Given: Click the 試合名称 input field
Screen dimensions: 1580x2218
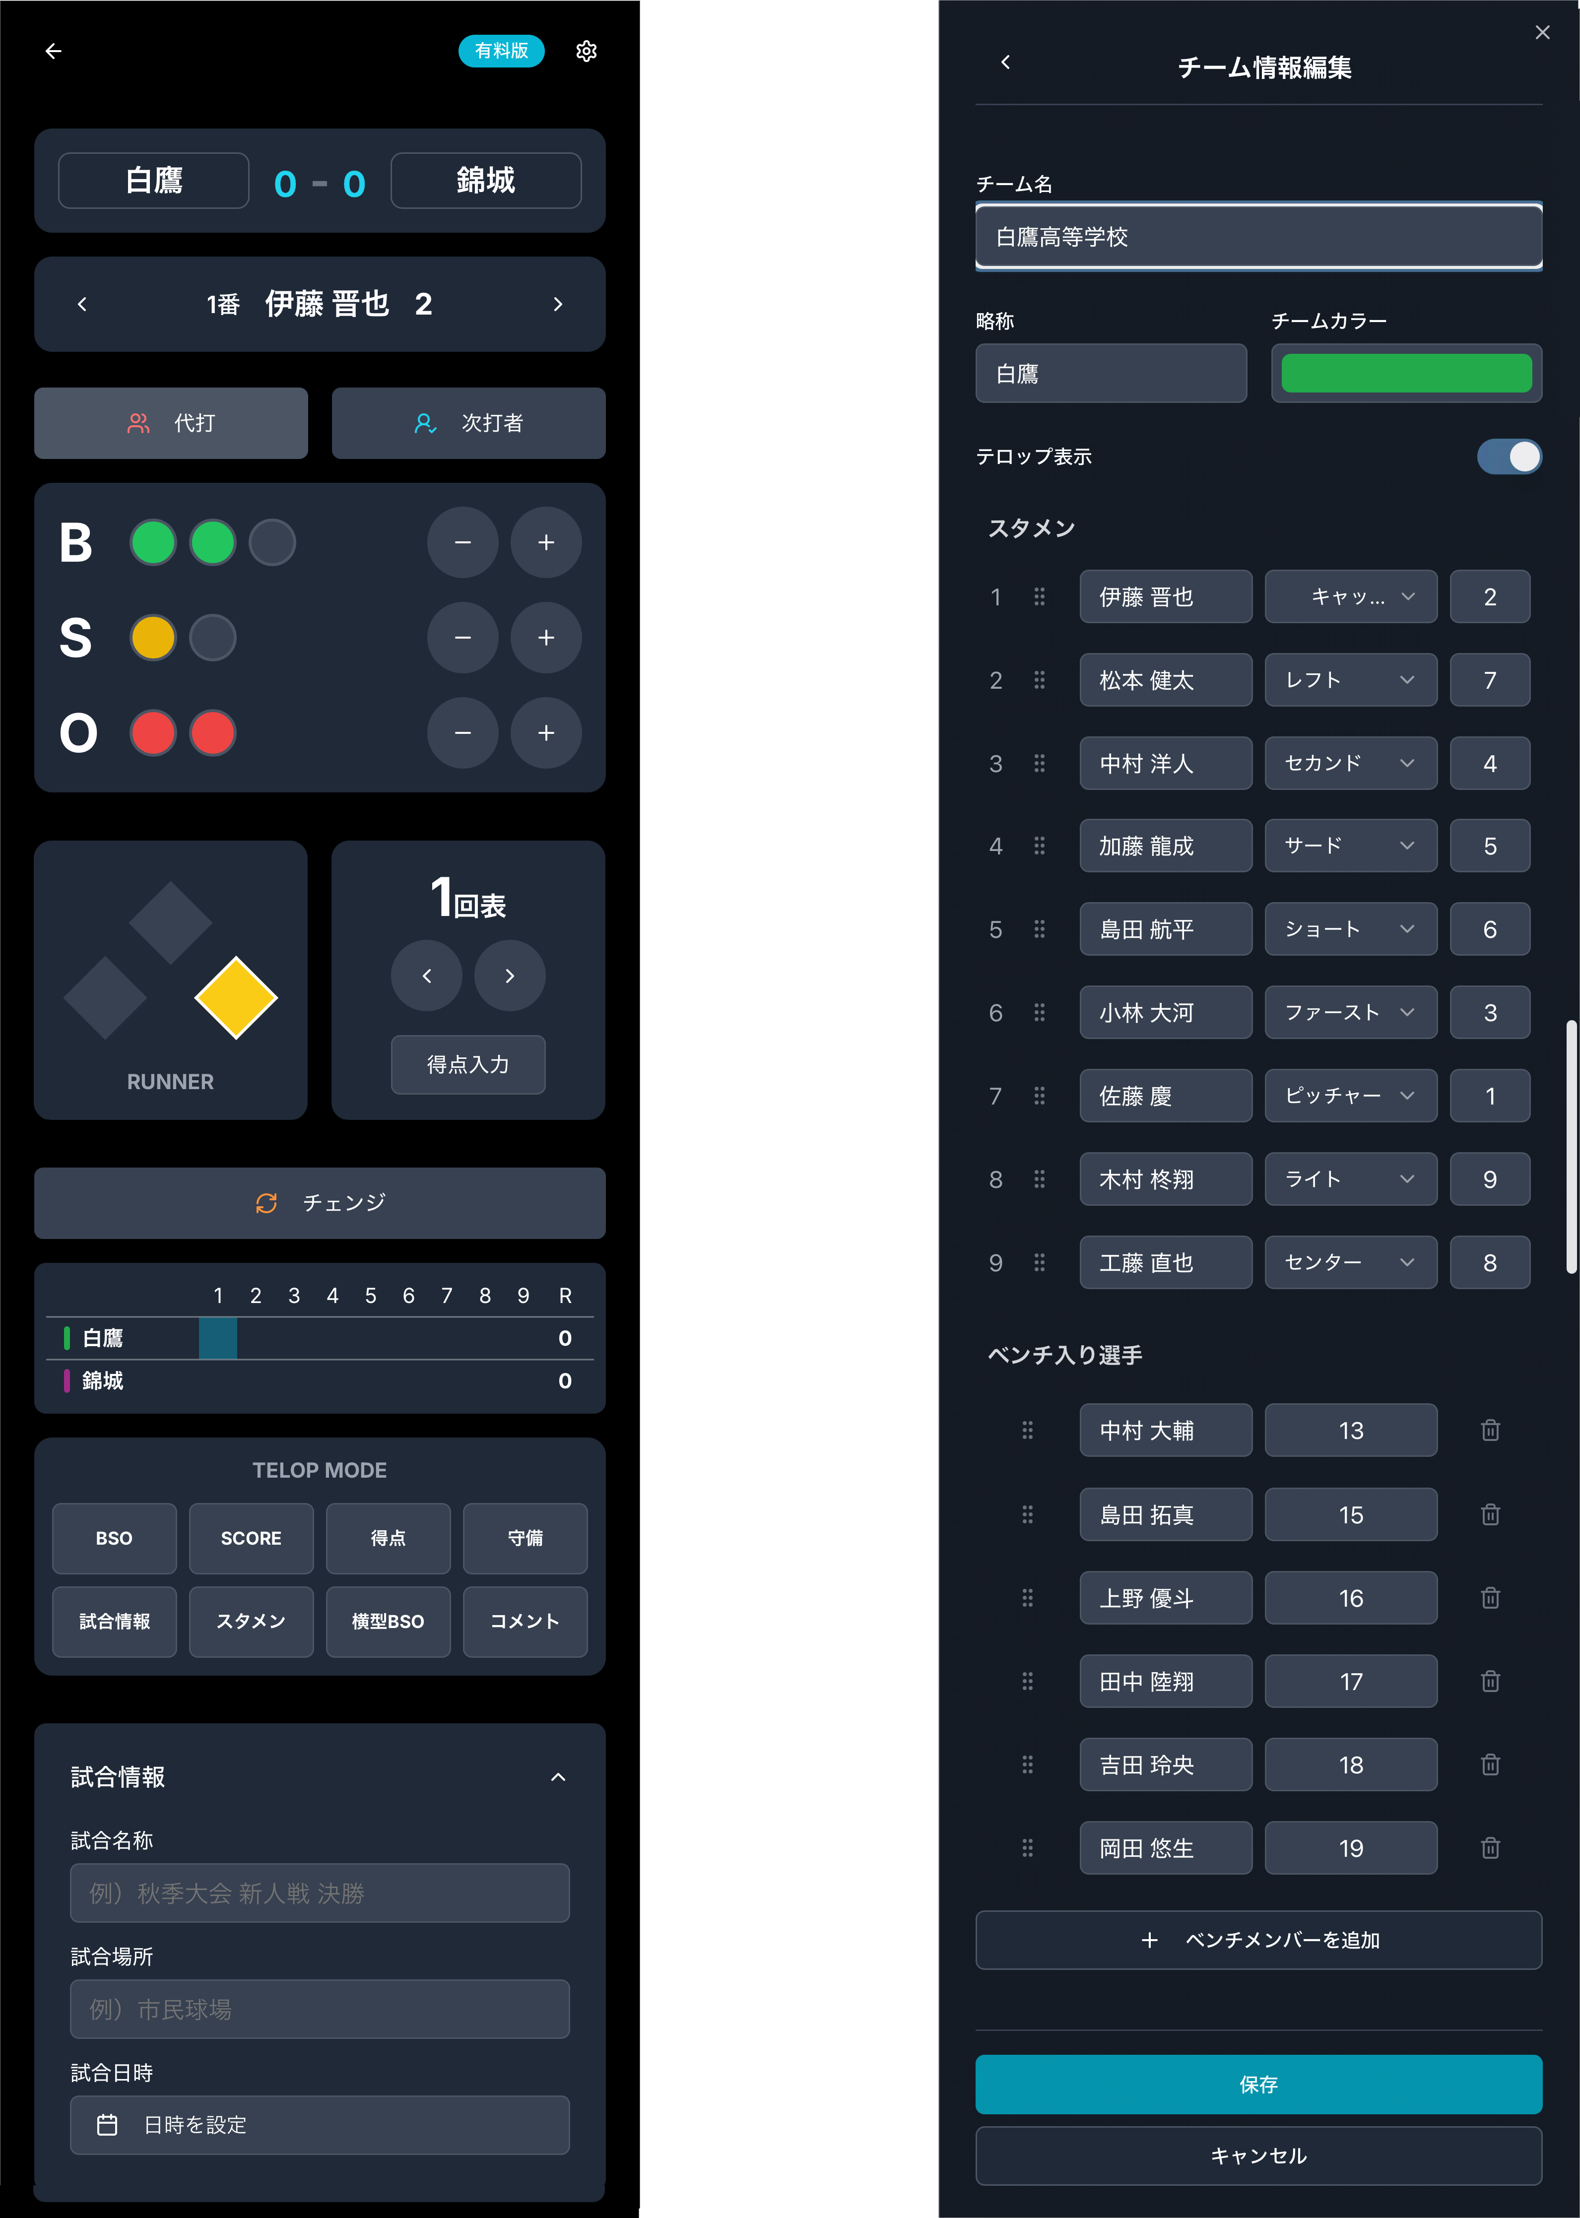Looking at the screenshot, I should click(x=319, y=1893).
